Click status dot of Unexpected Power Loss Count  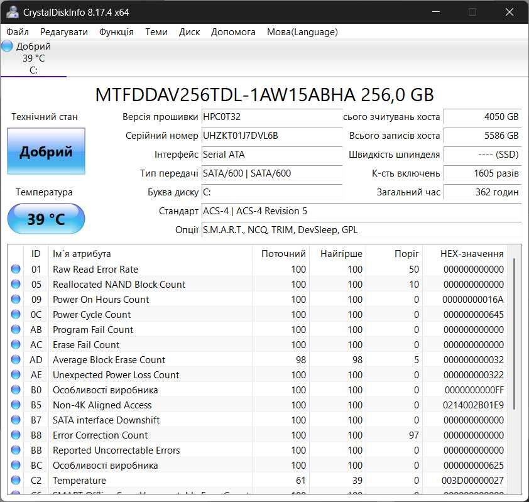tap(16, 375)
